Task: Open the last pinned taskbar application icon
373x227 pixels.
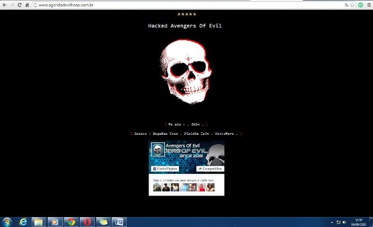Action: 119,222
